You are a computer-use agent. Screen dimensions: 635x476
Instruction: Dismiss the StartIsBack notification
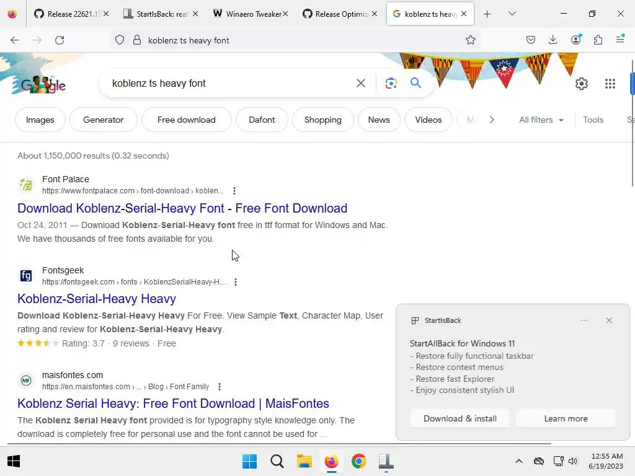click(609, 320)
